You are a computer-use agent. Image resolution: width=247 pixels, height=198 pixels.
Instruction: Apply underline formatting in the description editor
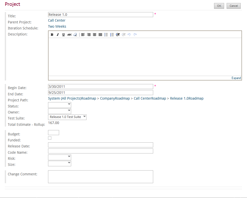click(x=63, y=35)
